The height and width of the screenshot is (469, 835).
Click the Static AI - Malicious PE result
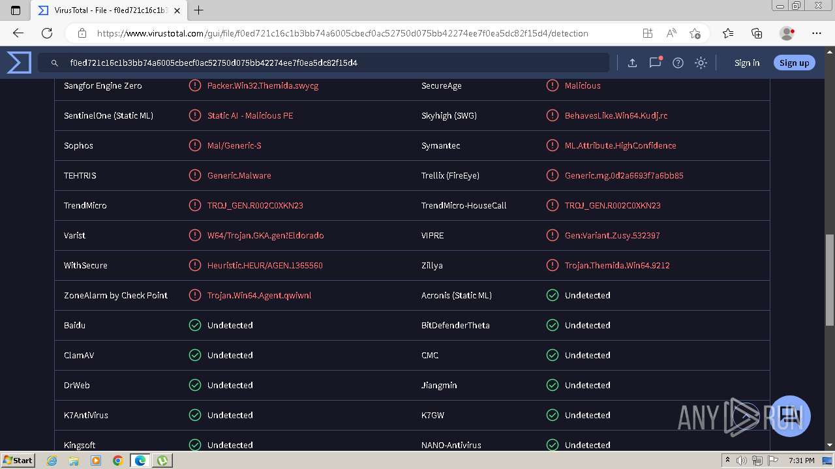click(250, 115)
